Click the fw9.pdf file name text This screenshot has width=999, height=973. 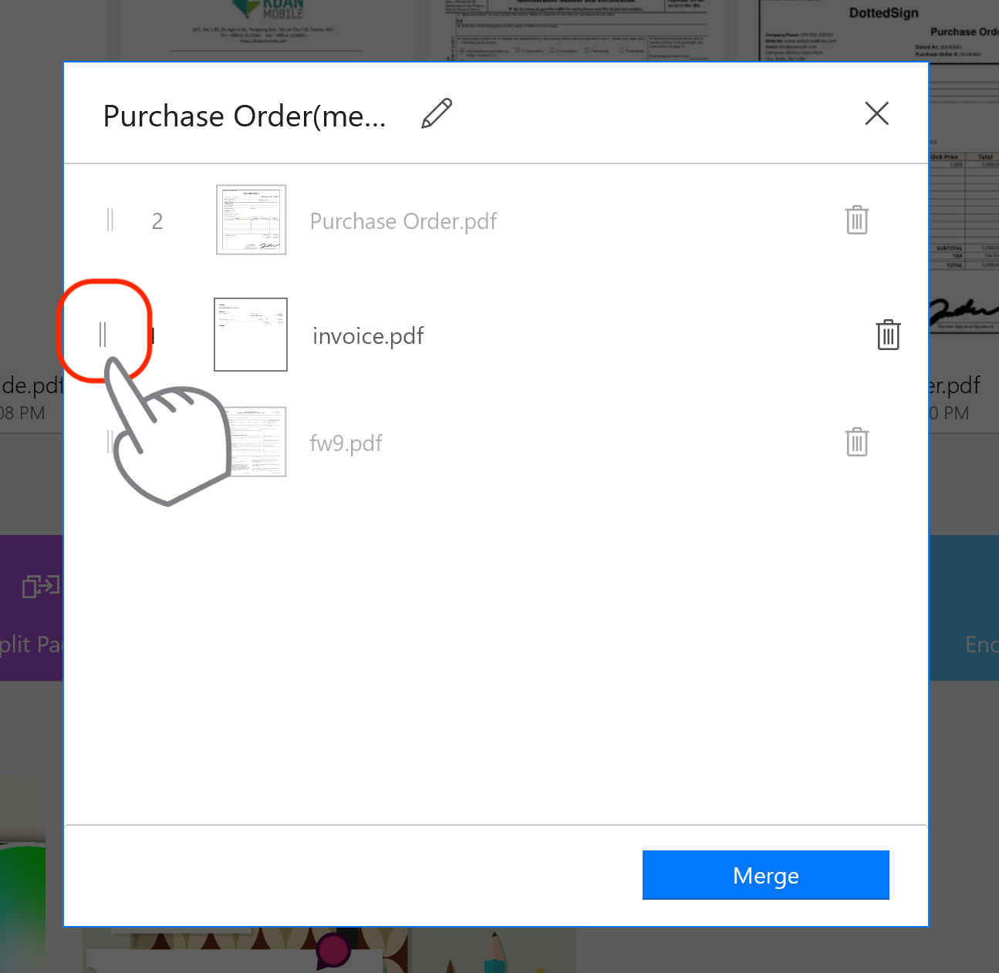[x=346, y=443]
